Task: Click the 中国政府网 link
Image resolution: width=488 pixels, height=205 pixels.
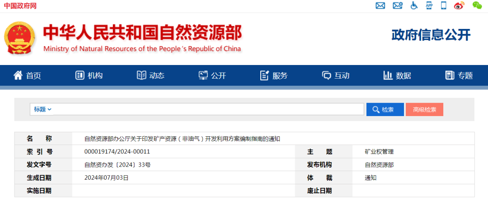Action: point(20,5)
